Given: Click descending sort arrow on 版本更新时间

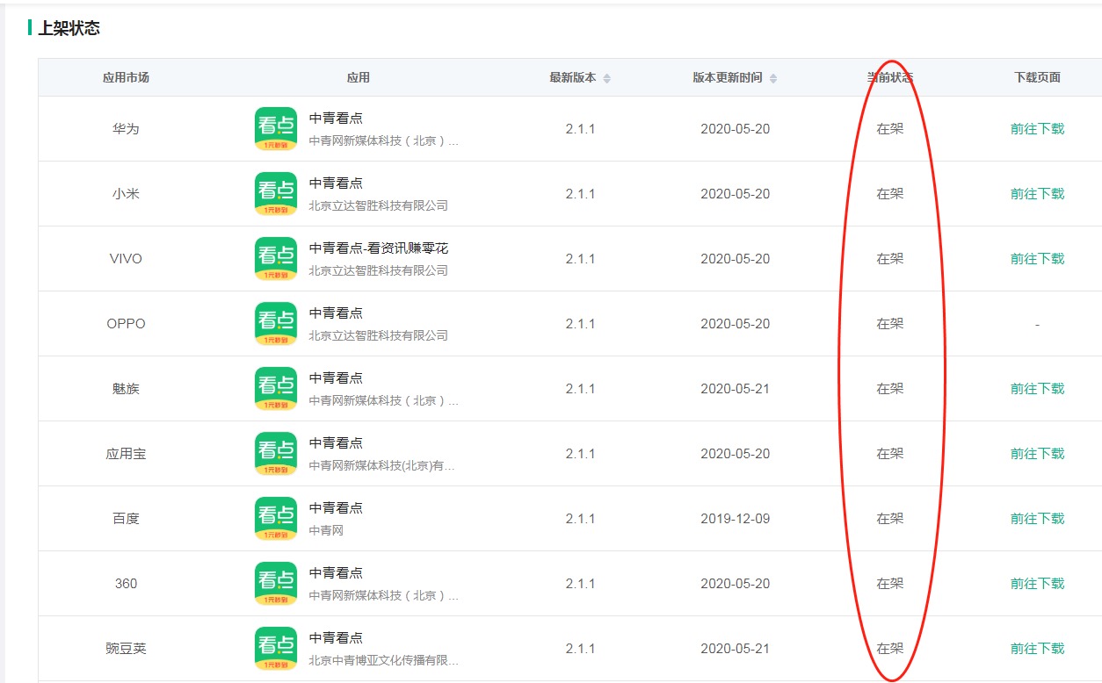Looking at the screenshot, I should (772, 81).
